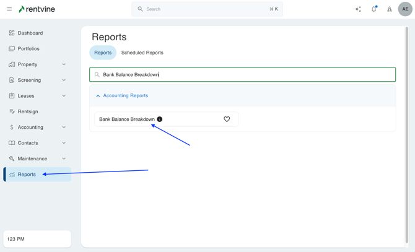Open the AI sparkle assistant icon
Viewport: 415px width, 252px height.
(x=358, y=9)
